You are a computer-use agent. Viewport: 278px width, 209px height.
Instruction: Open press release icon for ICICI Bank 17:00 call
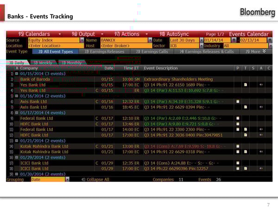(x=238, y=169)
